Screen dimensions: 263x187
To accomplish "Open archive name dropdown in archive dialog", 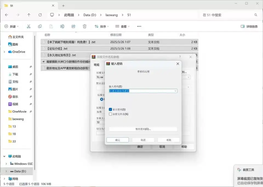I will pos(188,77).
